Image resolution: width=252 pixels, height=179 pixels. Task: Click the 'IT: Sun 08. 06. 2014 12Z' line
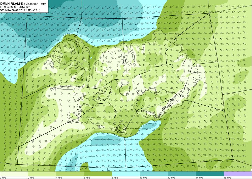click(15, 7)
